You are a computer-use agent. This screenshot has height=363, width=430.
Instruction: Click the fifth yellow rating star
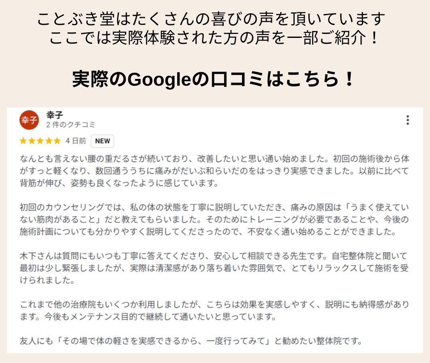(57, 141)
